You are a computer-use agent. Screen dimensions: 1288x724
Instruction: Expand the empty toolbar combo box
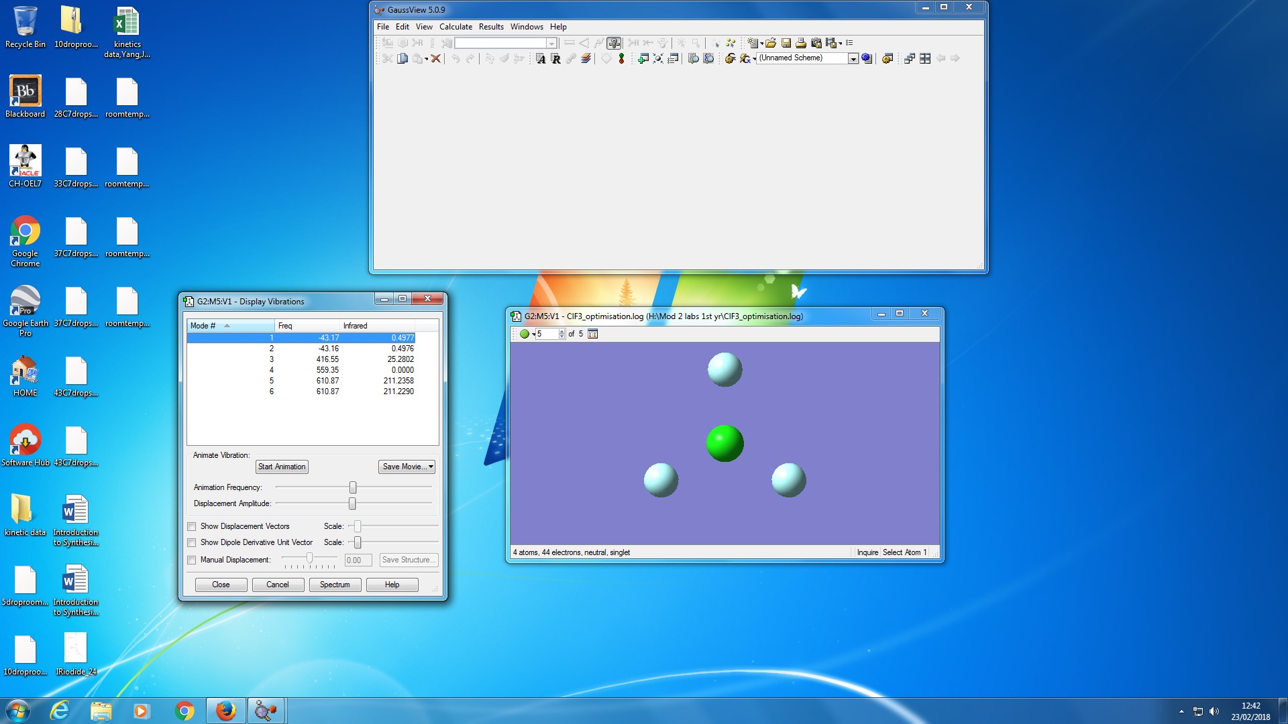551,43
